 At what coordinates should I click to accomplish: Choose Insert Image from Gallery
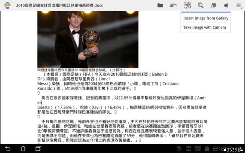(x=206, y=18)
